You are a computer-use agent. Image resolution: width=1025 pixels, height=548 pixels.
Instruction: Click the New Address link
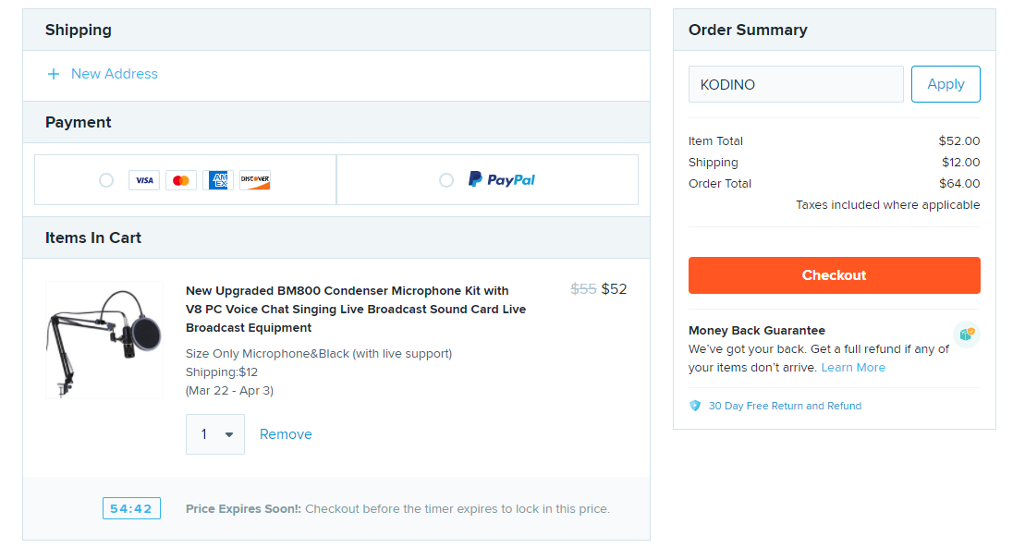(x=115, y=74)
